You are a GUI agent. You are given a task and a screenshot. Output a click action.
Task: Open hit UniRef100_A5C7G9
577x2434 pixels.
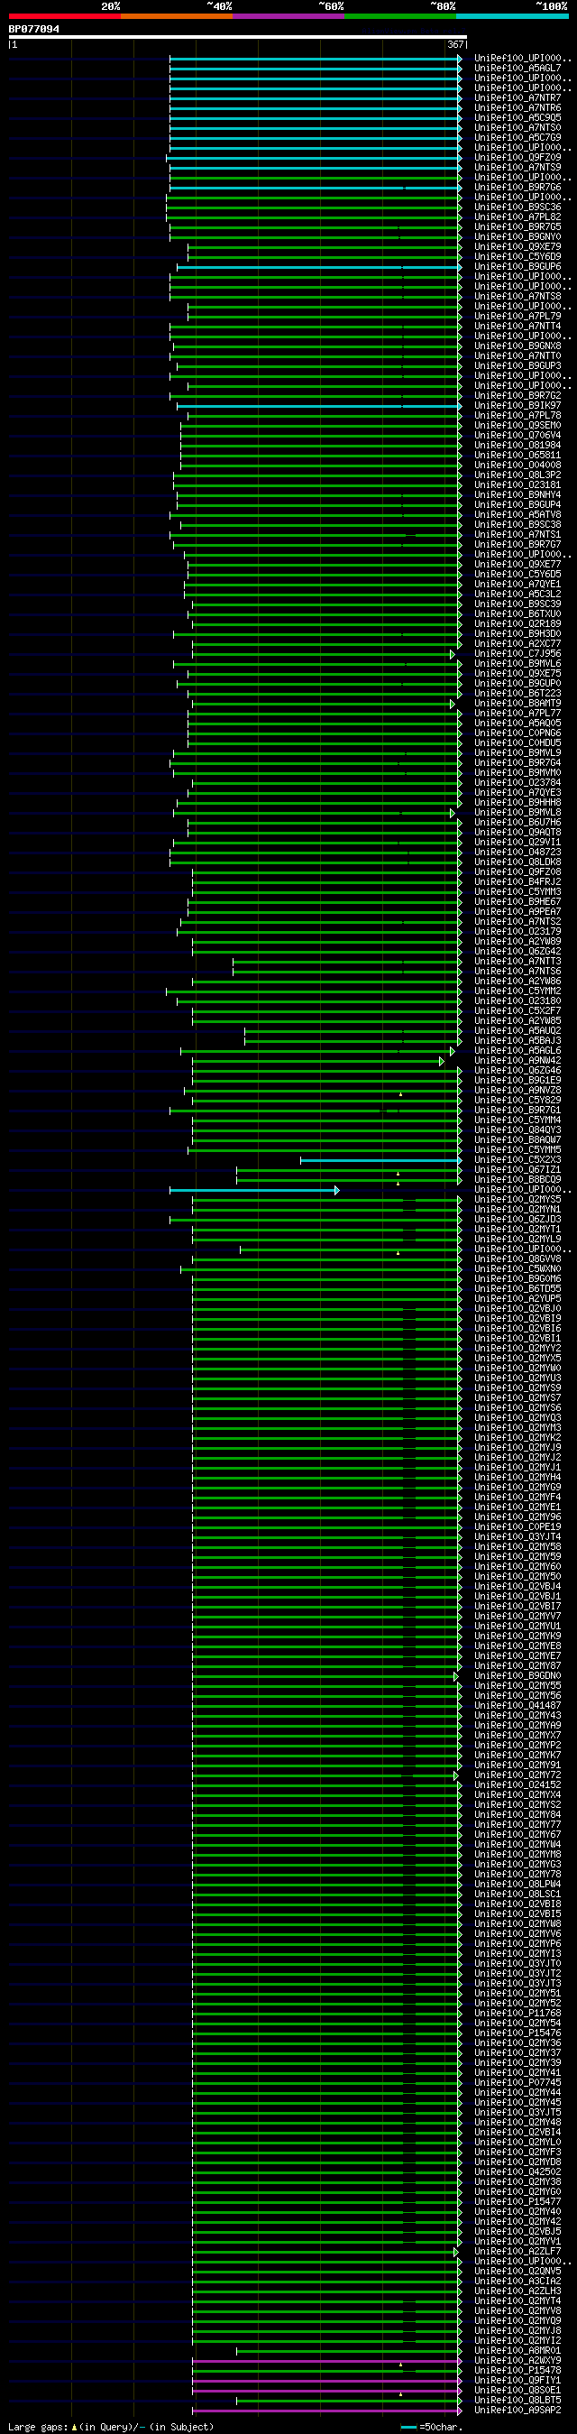click(517, 138)
